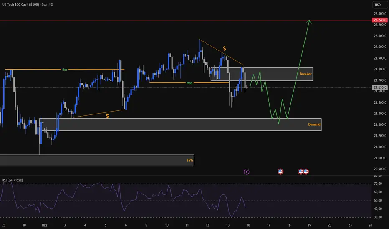The height and width of the screenshot is (229, 389).
Task: Open the rightmost US flag economic event icon
Action: pyautogui.click(x=306, y=172)
